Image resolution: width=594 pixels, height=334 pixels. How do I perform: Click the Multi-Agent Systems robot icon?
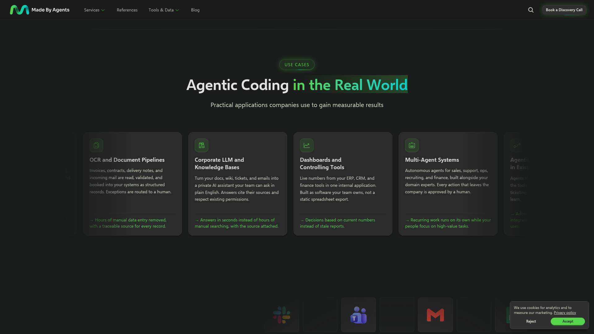click(x=412, y=145)
